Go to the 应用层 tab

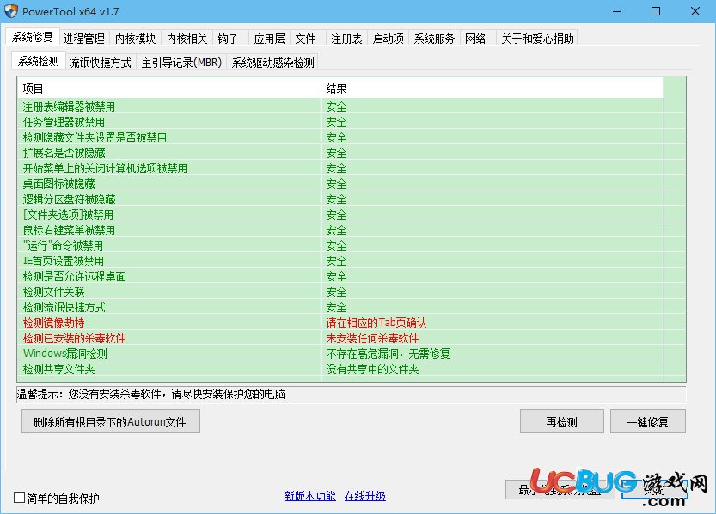269,39
